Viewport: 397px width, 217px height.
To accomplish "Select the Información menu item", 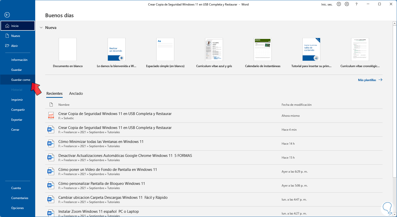I will pos(18,60).
